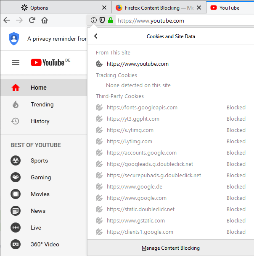Click the Options tab gear icon
254x256 pixels.
pos(24,8)
